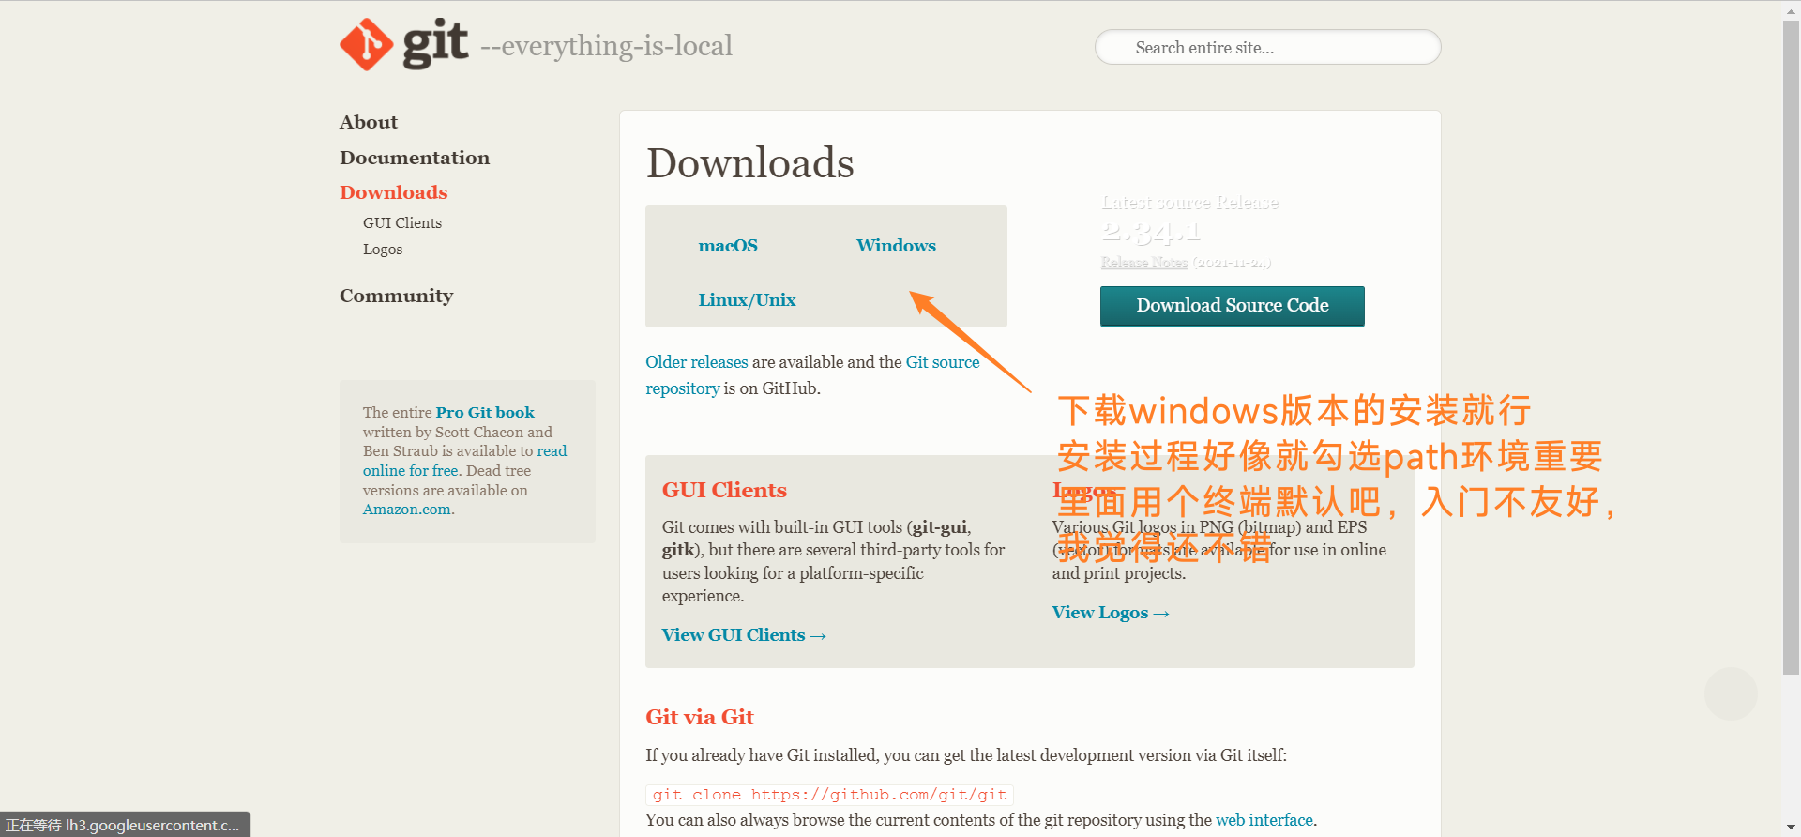Viewport: 1801px width, 837px height.
Task: Click the round floating button at right
Action: [1731, 694]
